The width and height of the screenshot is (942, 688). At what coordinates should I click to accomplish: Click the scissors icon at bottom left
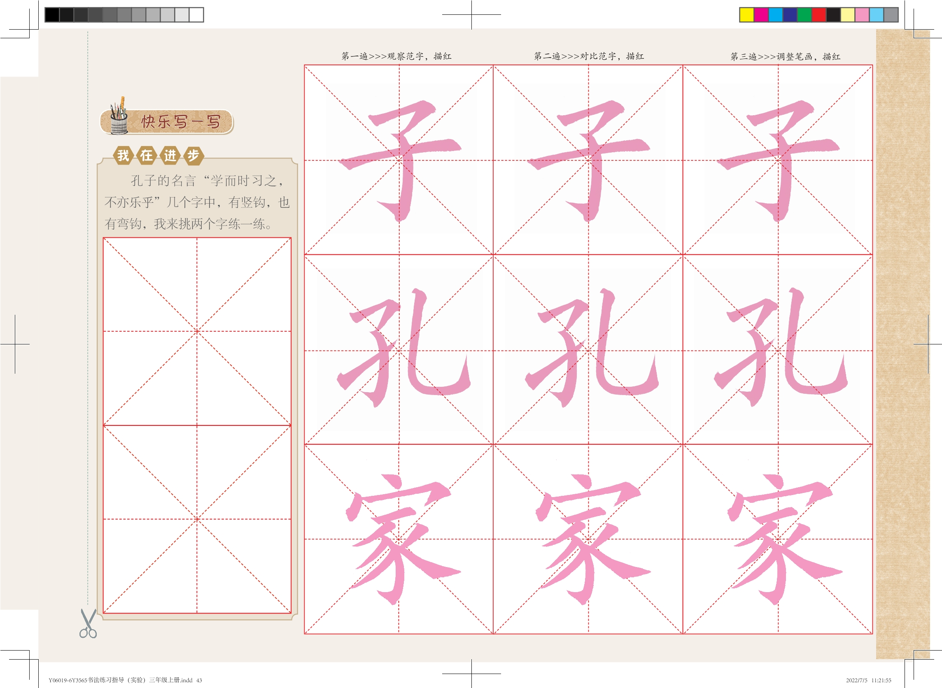click(x=88, y=623)
